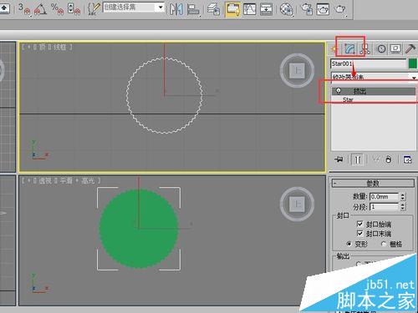Open the Schematic View
This screenshot has height=313, width=418.
tap(266, 9)
